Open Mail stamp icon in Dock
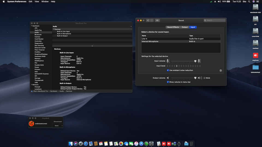This screenshot has width=262, height=147. [x=91, y=143]
